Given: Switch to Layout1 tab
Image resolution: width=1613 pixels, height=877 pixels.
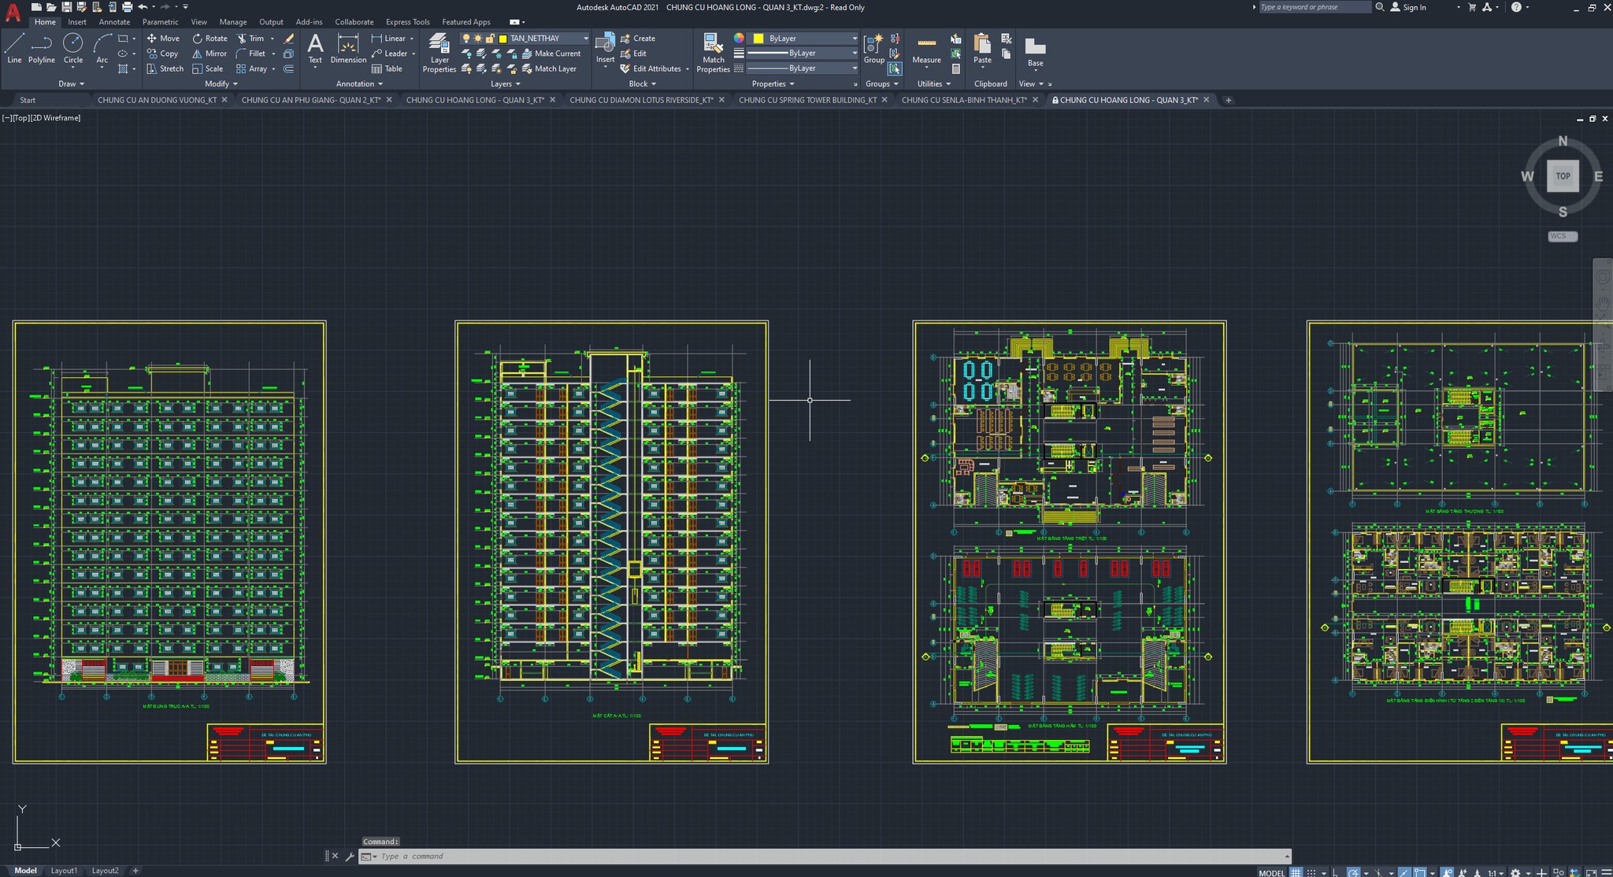Looking at the screenshot, I should click(64, 871).
